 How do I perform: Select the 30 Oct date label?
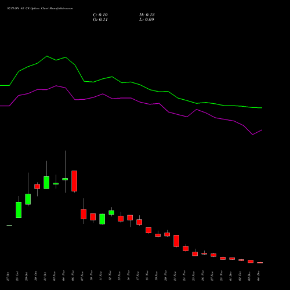point(36,276)
